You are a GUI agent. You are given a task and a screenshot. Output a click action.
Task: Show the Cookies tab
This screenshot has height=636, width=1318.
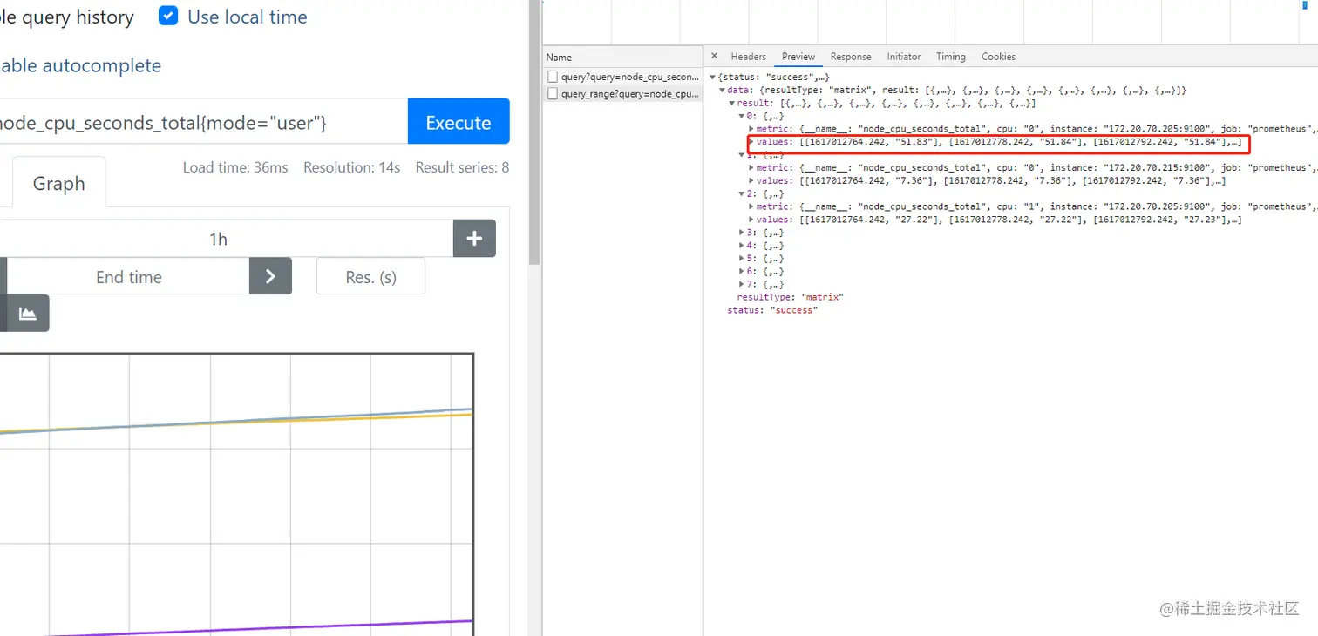(x=998, y=57)
